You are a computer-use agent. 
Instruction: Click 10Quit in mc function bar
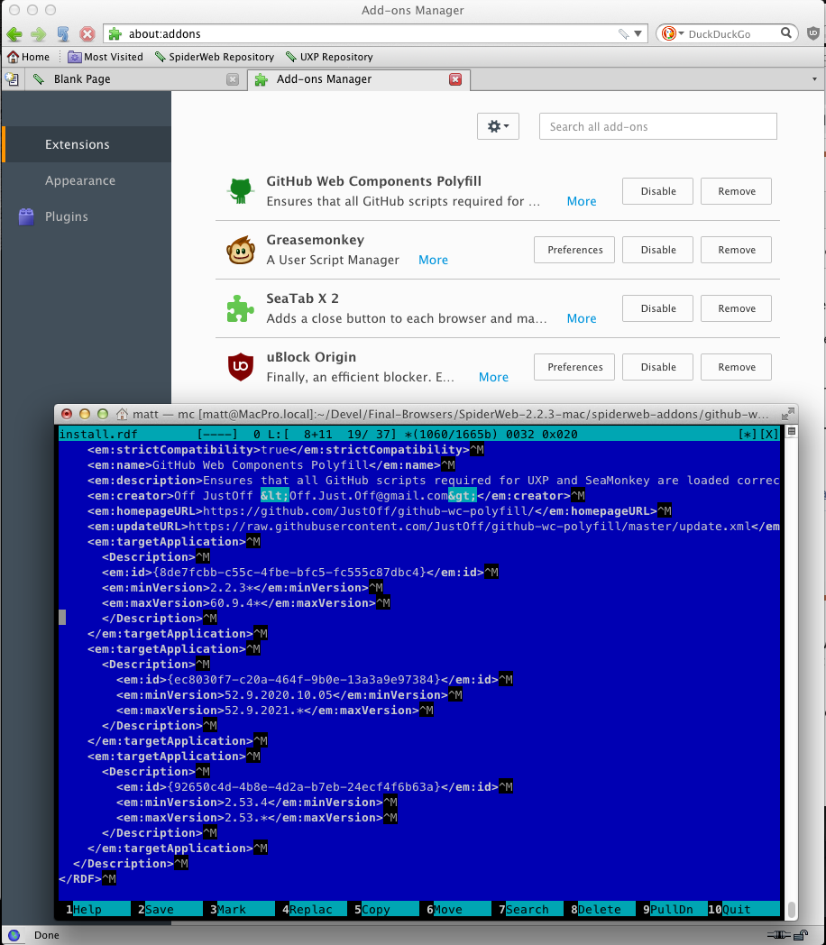click(743, 909)
